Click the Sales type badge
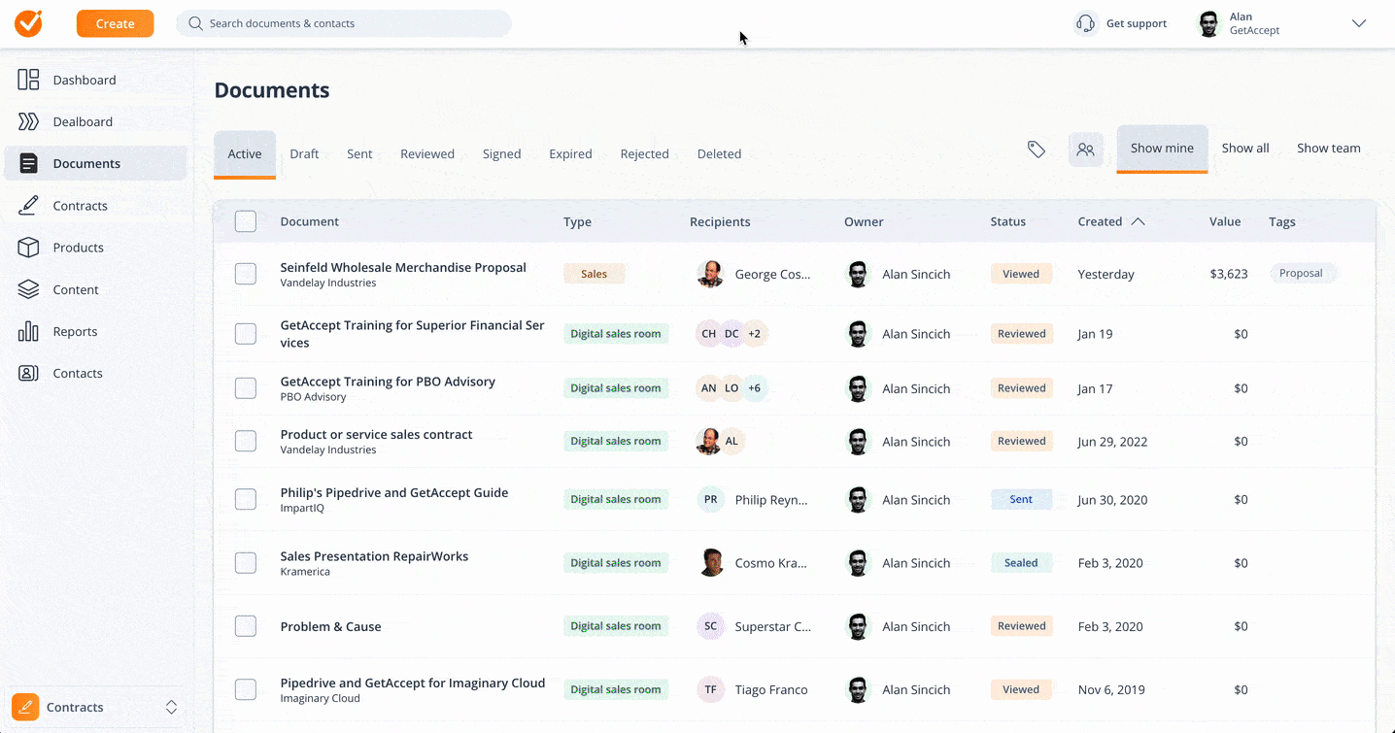This screenshot has height=733, width=1395. tap(594, 274)
